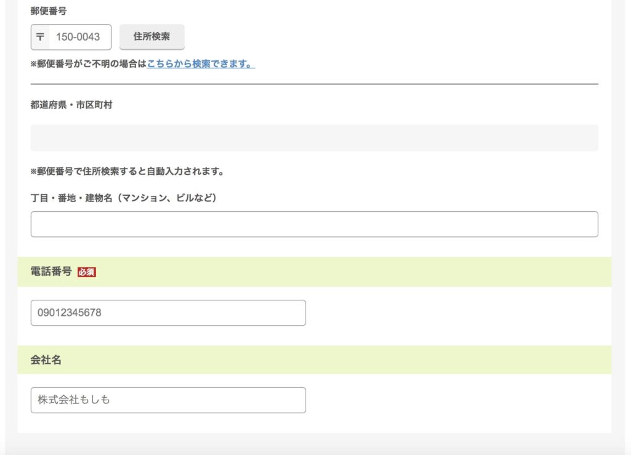Click the grayed-out 都道府県・市区町村 field
This screenshot has height=455, width=631.
pos(314,138)
